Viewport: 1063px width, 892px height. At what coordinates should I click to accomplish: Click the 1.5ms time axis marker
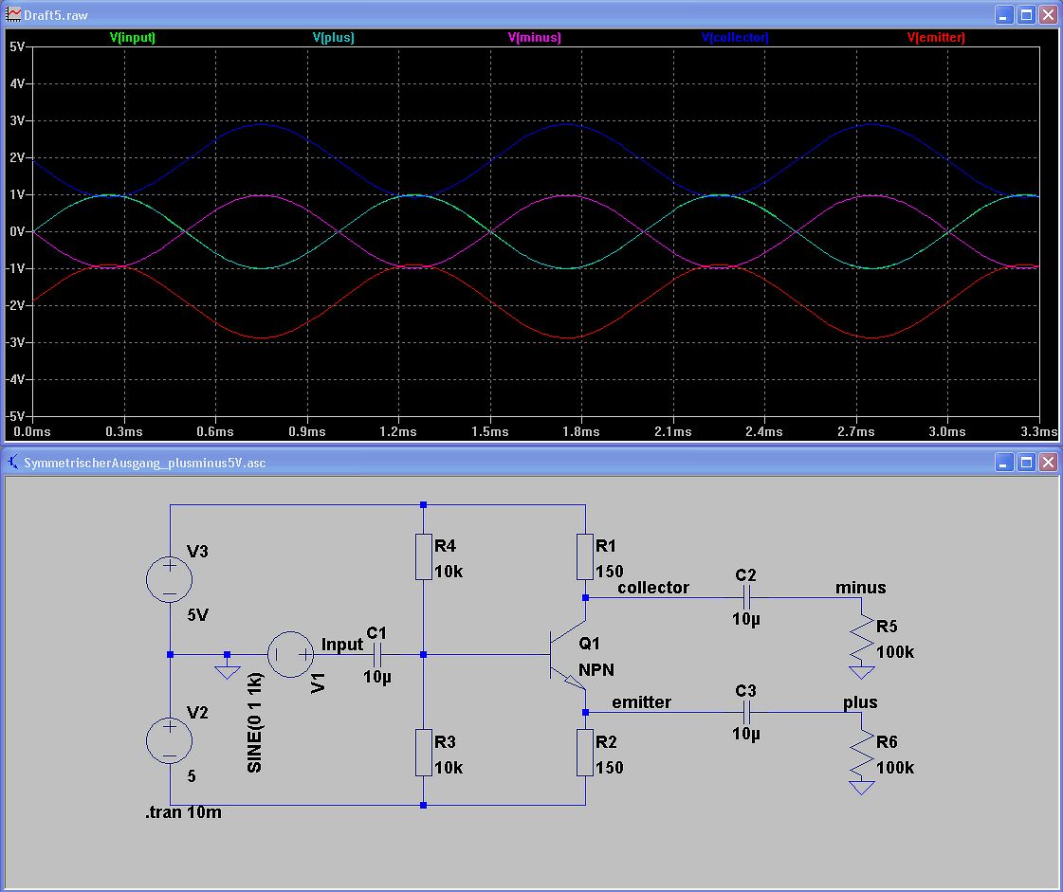(x=489, y=431)
